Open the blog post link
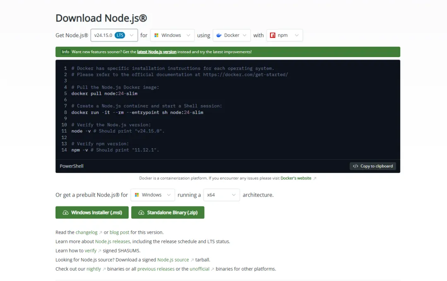447x281 pixels. coord(119,232)
